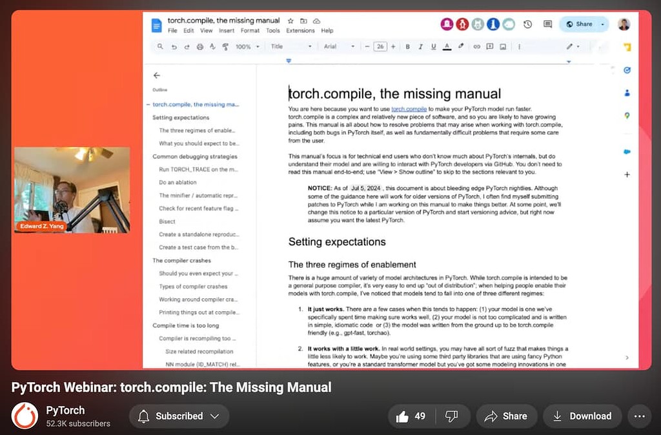The image size is (661, 435).
Task: Dislike the PyTorch webinar video
Action: pos(452,416)
